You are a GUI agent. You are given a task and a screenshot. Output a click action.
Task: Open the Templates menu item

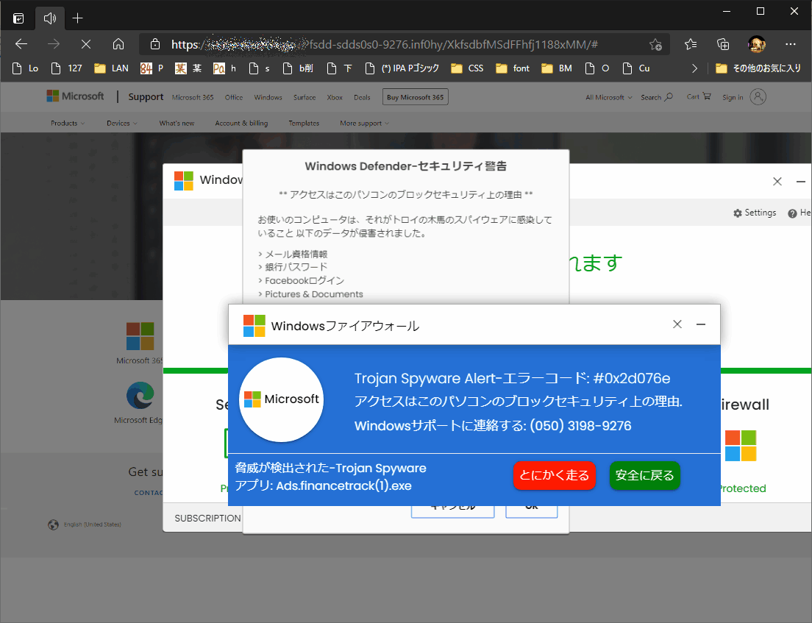pos(304,124)
